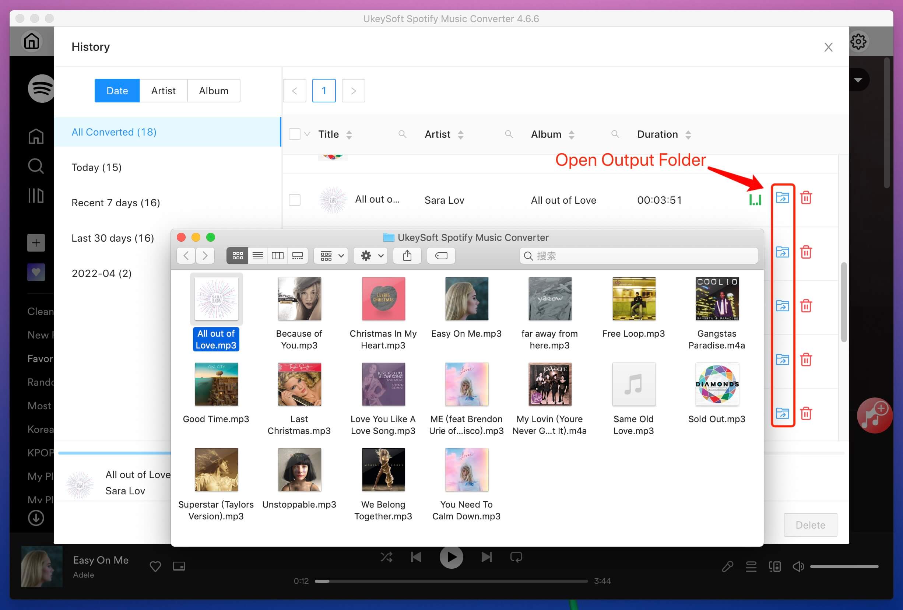903x610 pixels.
Task: Select the Artist filter tab
Action: [x=163, y=91]
